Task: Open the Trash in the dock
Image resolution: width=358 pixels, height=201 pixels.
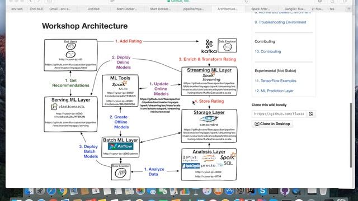Action: [x=323, y=192]
